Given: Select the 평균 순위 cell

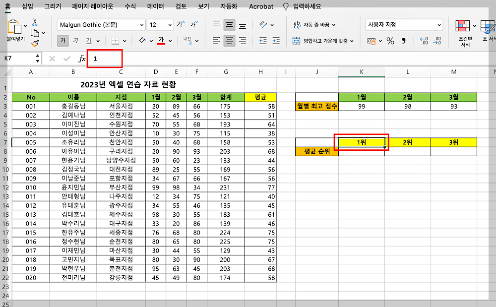Looking at the screenshot, I should tap(317, 151).
